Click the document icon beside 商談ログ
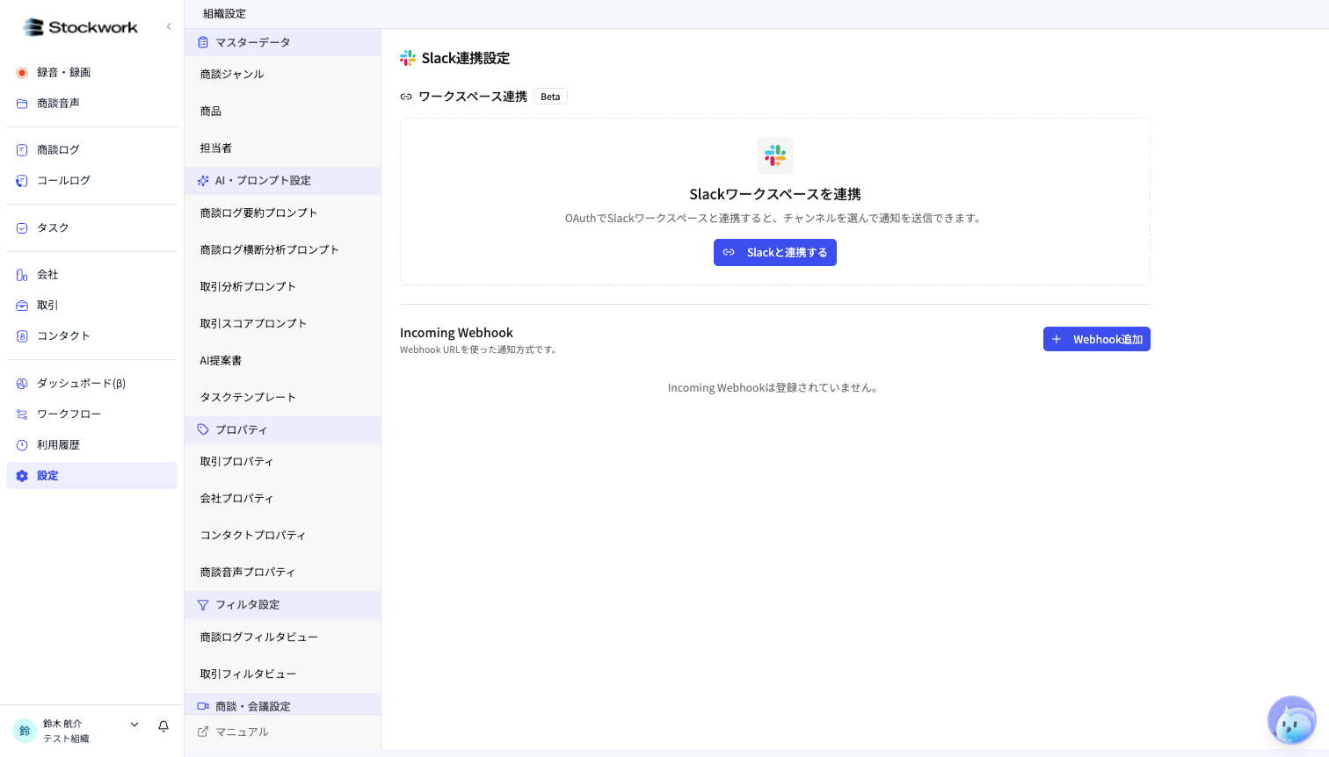The height and width of the screenshot is (757, 1329). point(22,150)
